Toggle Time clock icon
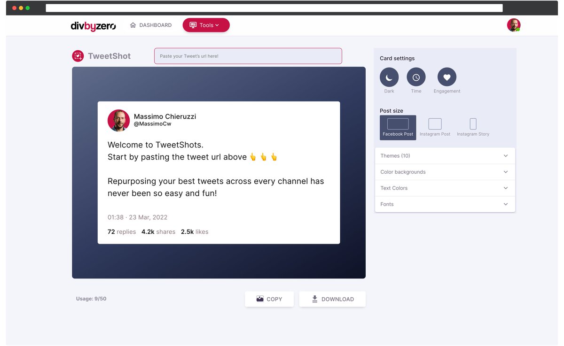The image size is (564, 346). pos(416,77)
